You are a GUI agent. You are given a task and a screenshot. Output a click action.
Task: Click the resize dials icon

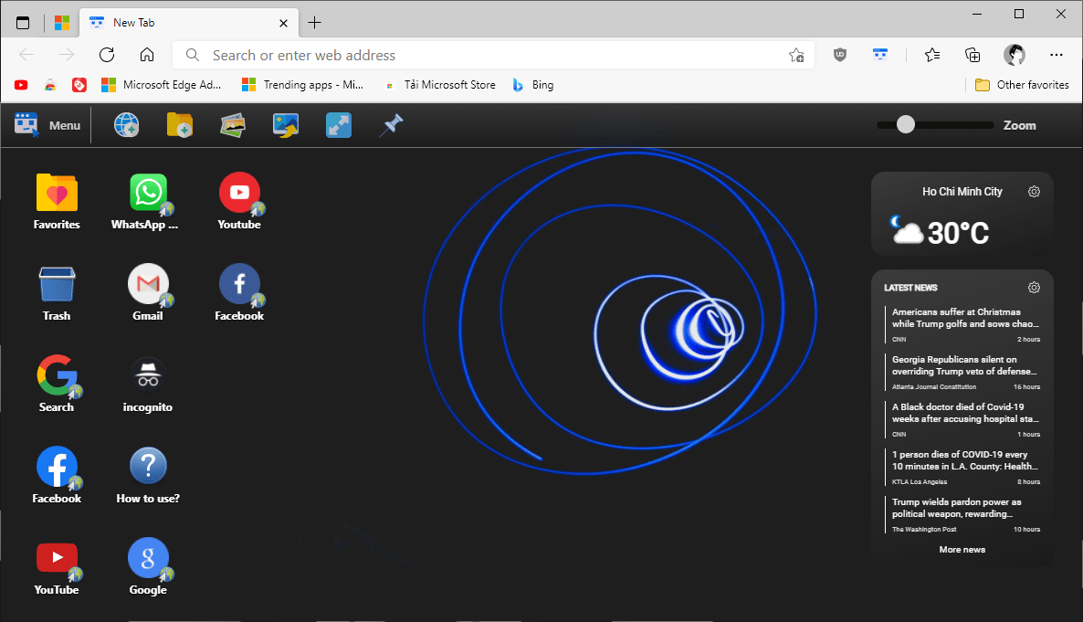(338, 124)
